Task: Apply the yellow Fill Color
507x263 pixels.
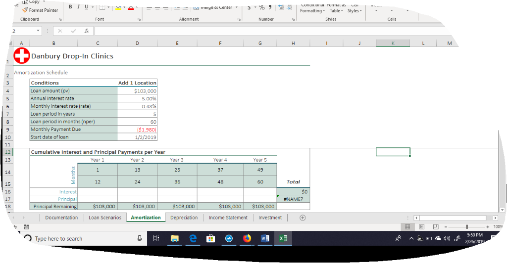Action: [118, 7]
